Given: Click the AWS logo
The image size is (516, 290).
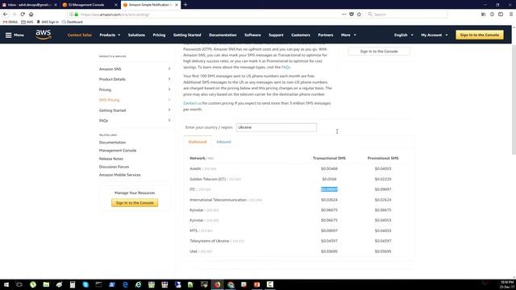Looking at the screenshot, I should coord(44,35).
